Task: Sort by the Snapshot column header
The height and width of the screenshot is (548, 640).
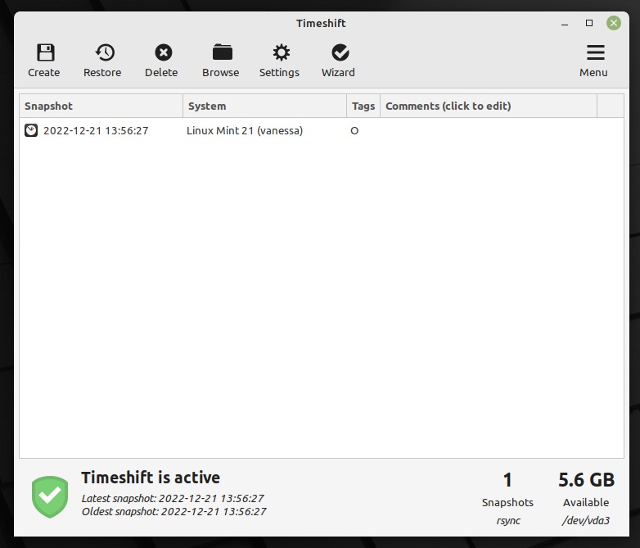Action: (101, 106)
